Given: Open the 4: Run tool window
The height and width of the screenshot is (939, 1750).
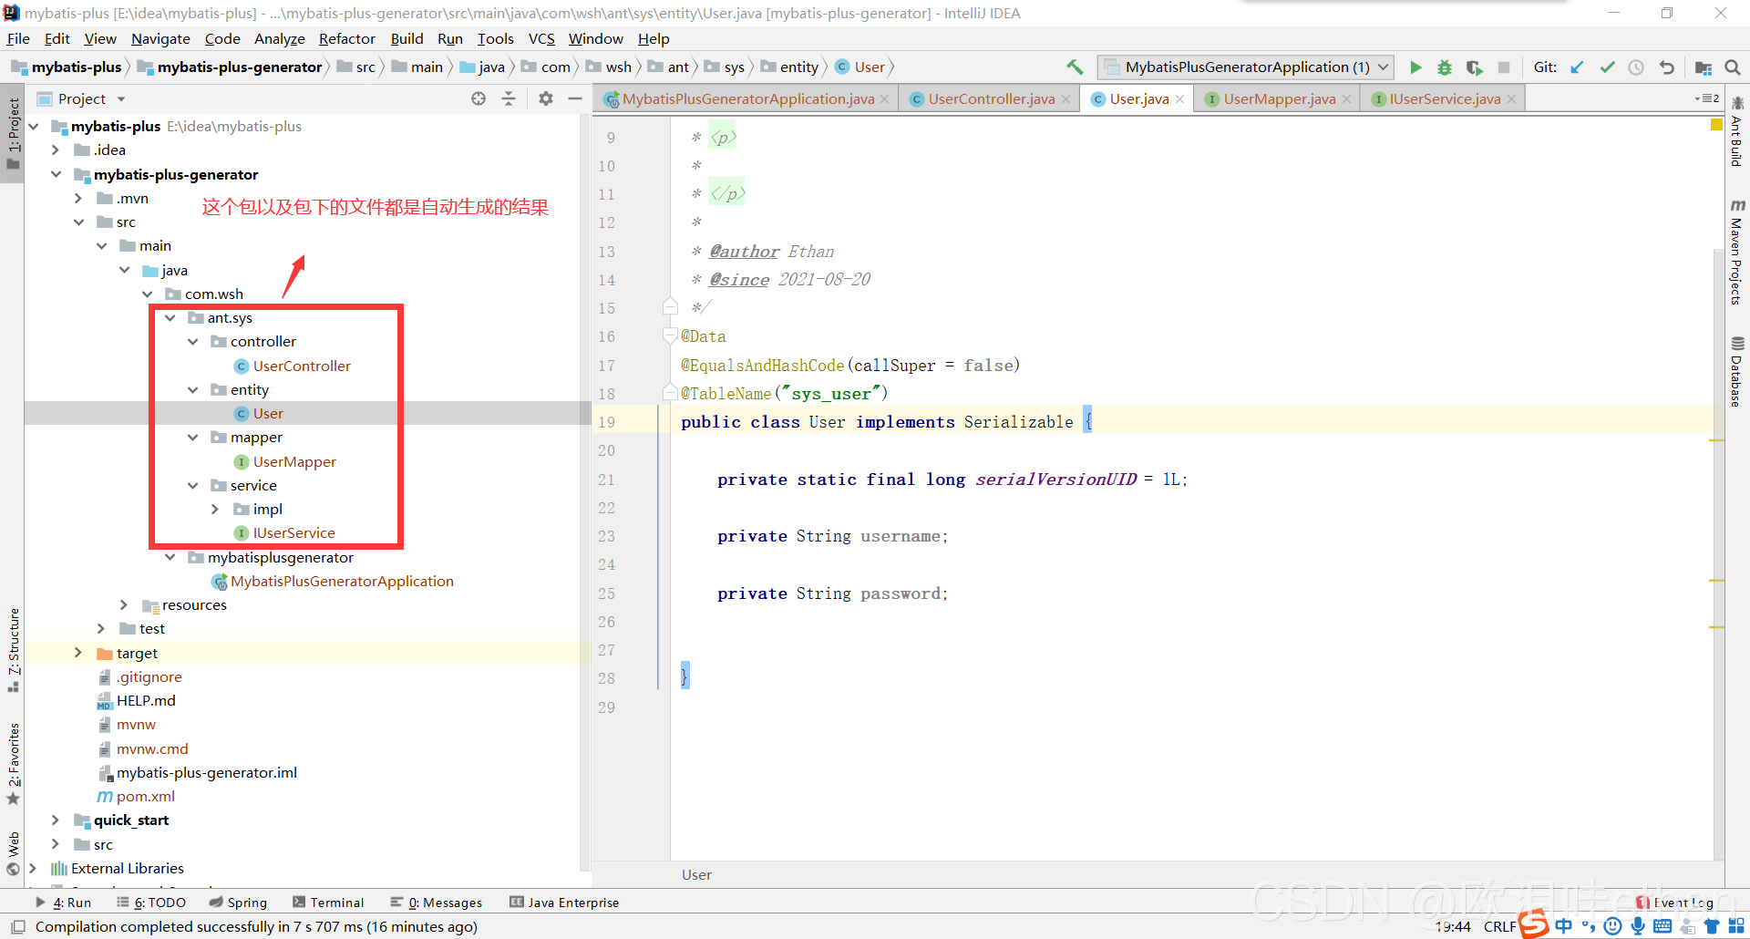Looking at the screenshot, I should [x=64, y=903].
